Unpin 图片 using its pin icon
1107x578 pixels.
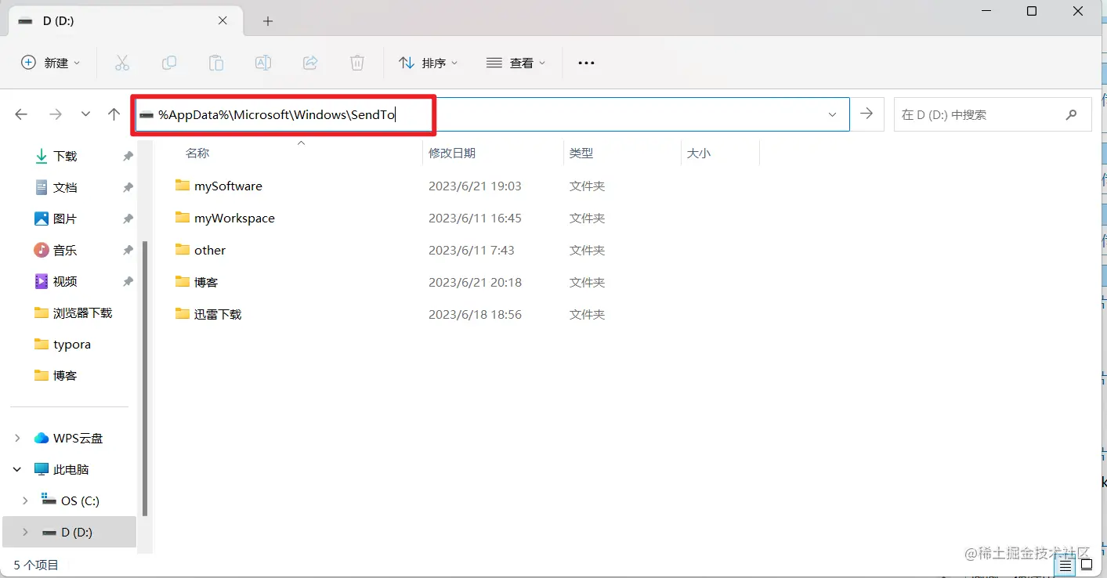[x=128, y=219]
